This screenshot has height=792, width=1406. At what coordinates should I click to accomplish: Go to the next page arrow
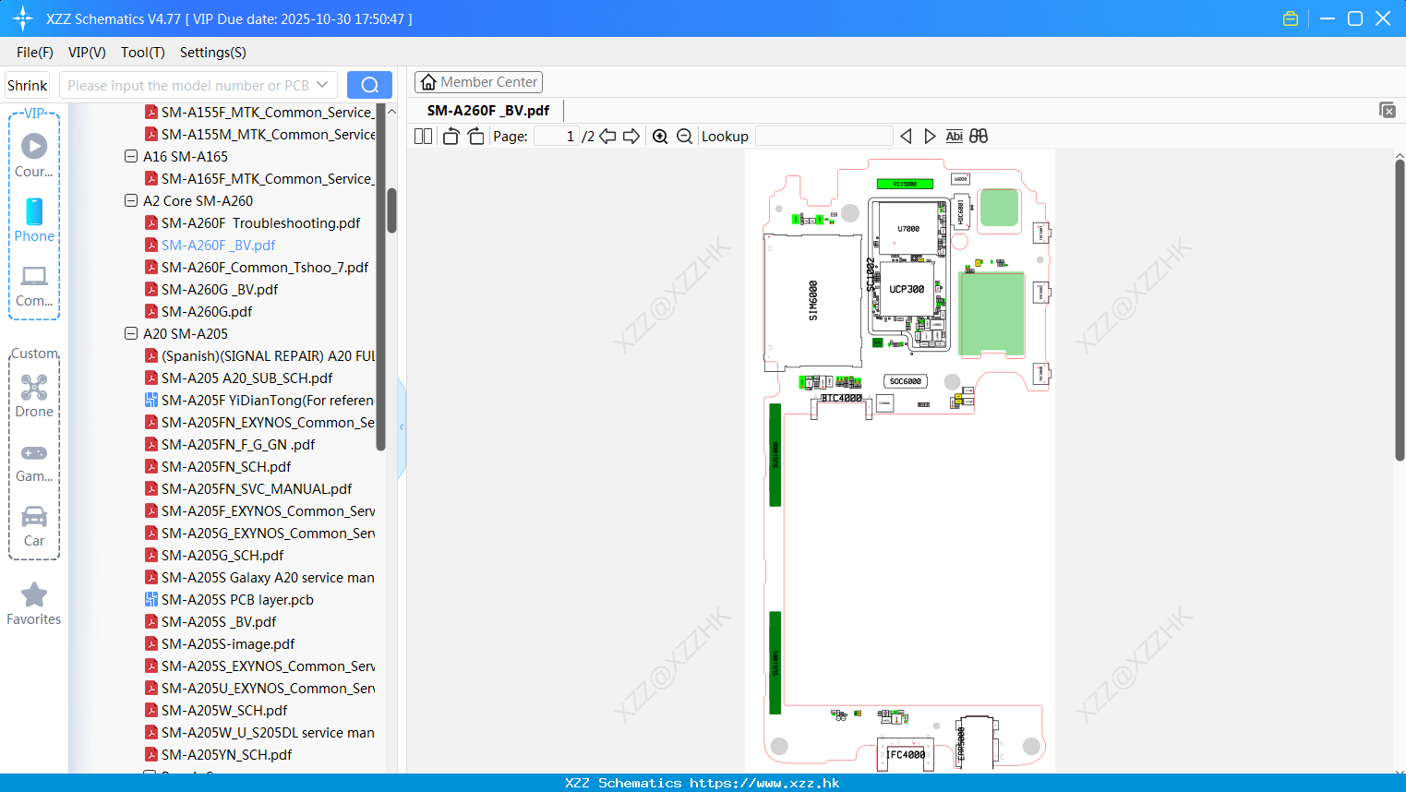[631, 137]
